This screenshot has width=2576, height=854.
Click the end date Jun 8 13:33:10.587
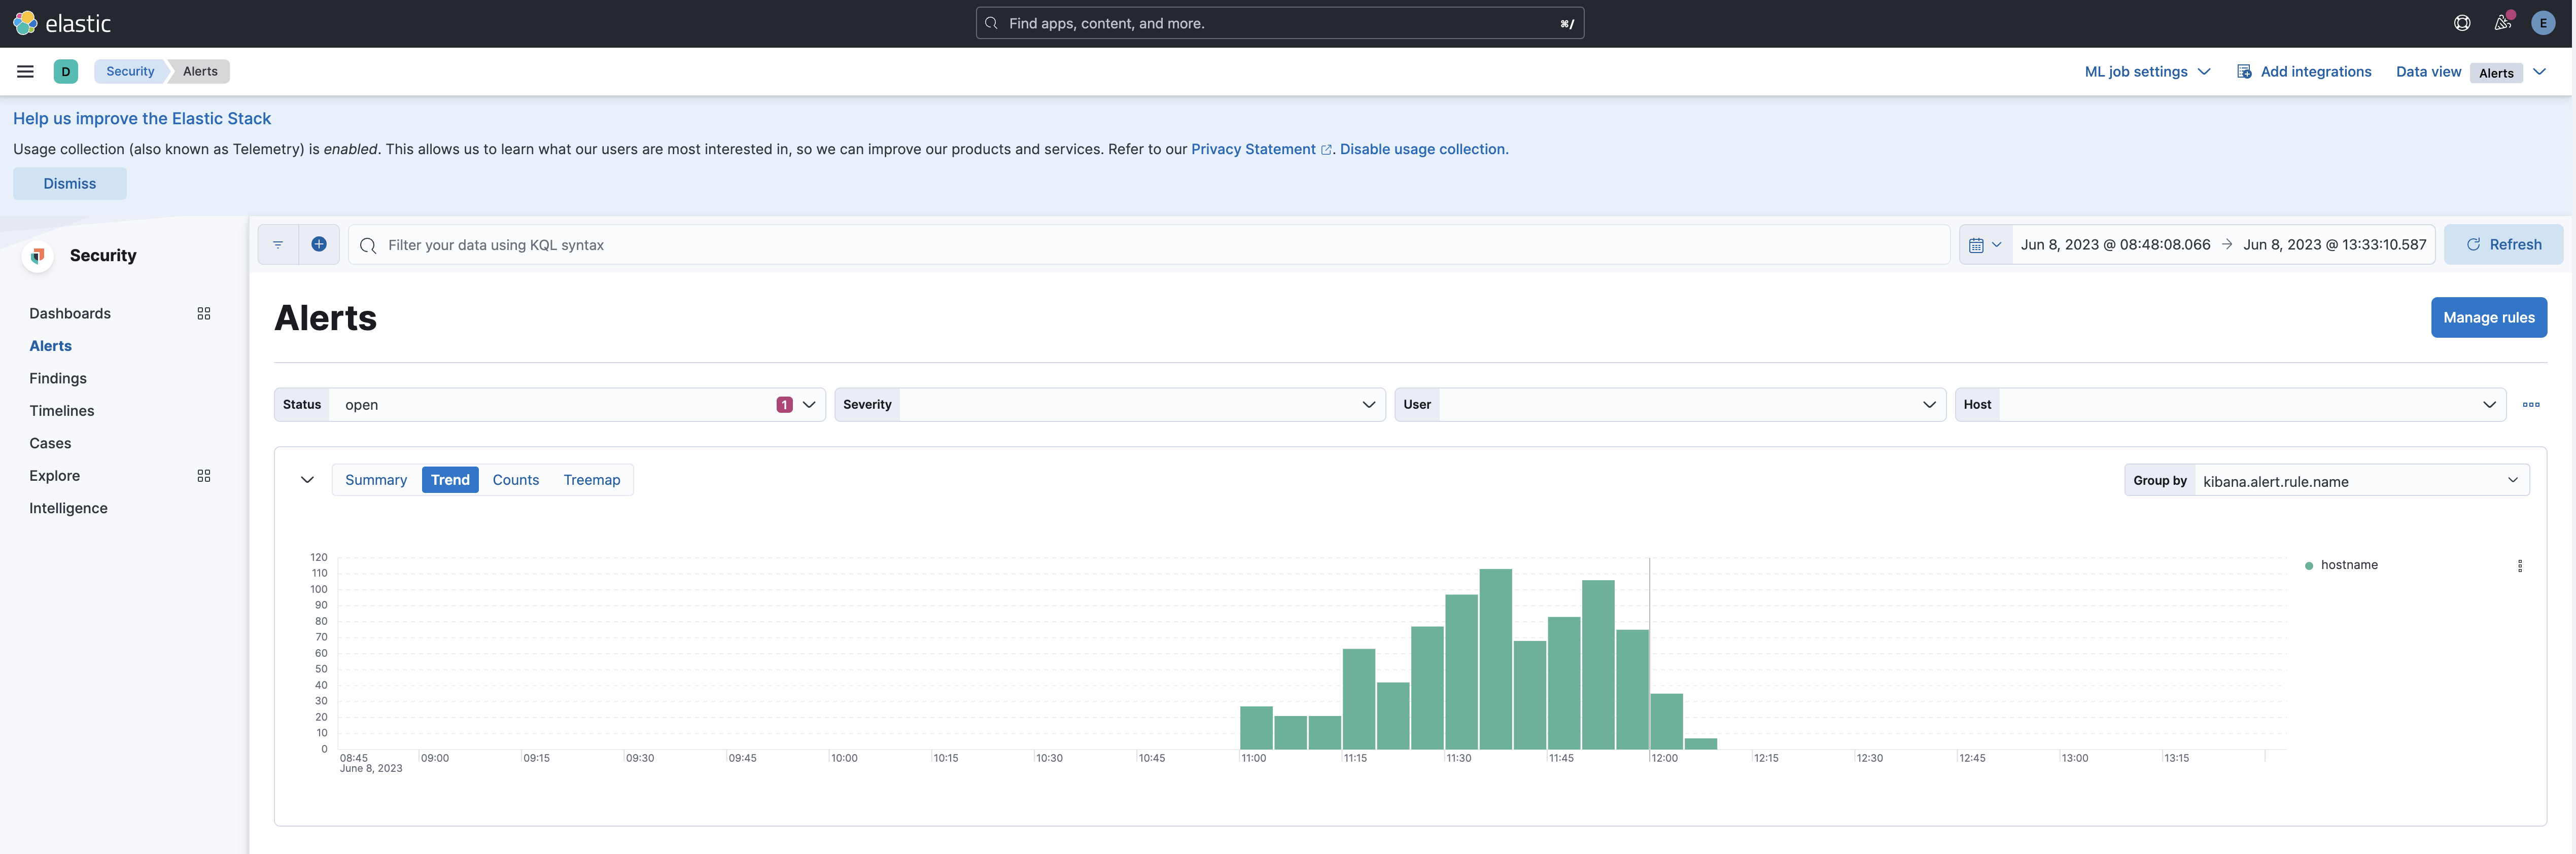click(2334, 245)
